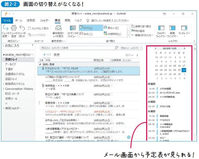Expand the Conversation History folder
Screen dimensions: 199x159
pyautogui.click(x=4, y=89)
